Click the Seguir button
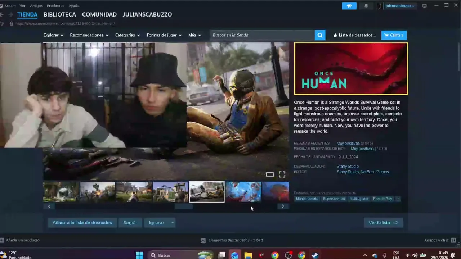Viewport: 461px width, 259px height. pos(130,223)
